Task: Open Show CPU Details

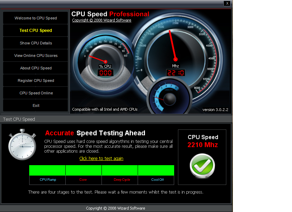Action: tap(35, 43)
